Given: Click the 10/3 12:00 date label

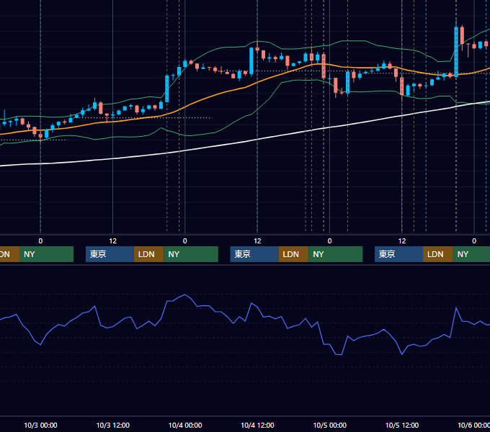Looking at the screenshot, I should coord(113,425).
